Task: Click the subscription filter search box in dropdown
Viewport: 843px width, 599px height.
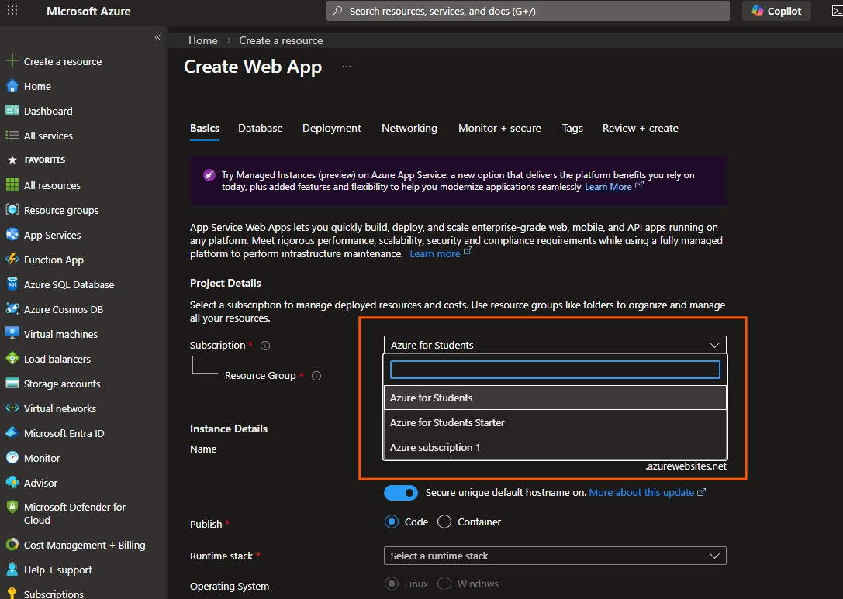Action: [555, 370]
